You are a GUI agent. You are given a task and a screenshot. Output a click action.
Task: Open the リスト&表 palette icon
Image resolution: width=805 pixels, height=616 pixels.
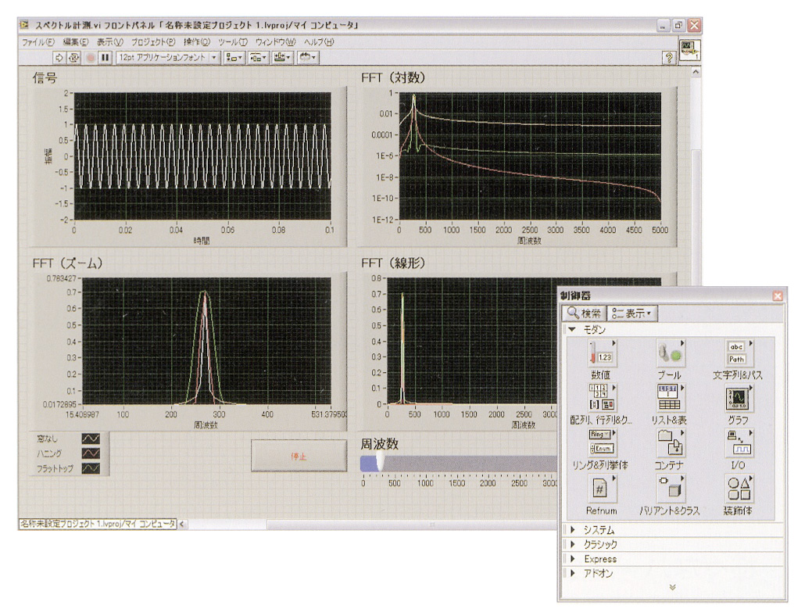tap(670, 398)
